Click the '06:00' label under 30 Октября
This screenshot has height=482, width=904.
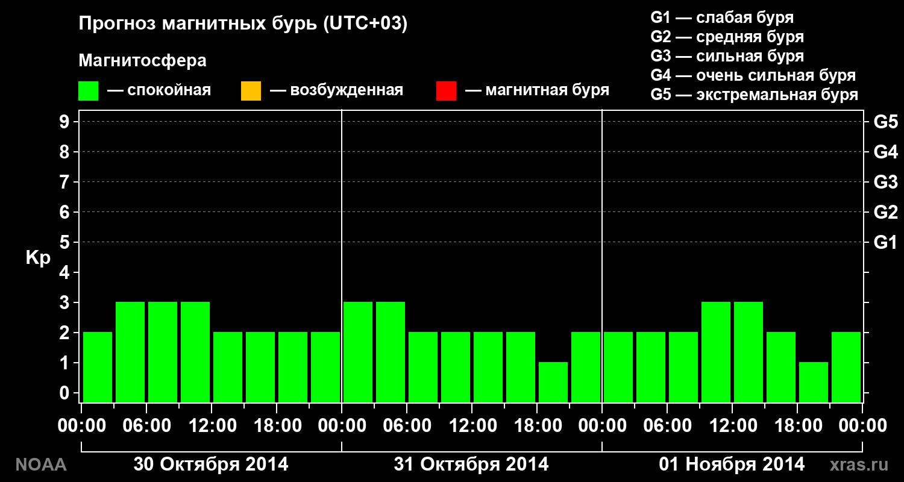[x=146, y=425]
